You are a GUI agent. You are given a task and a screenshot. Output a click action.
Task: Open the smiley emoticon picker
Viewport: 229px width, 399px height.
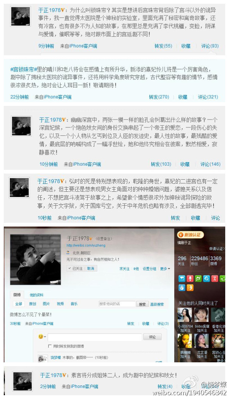(x=40, y=336)
